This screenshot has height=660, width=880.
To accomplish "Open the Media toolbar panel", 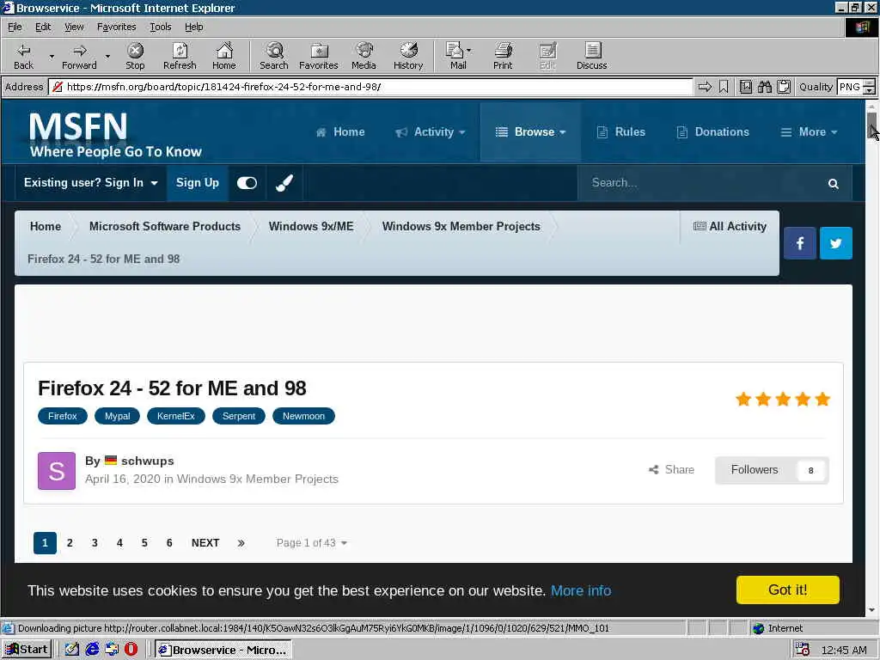I will (x=364, y=56).
